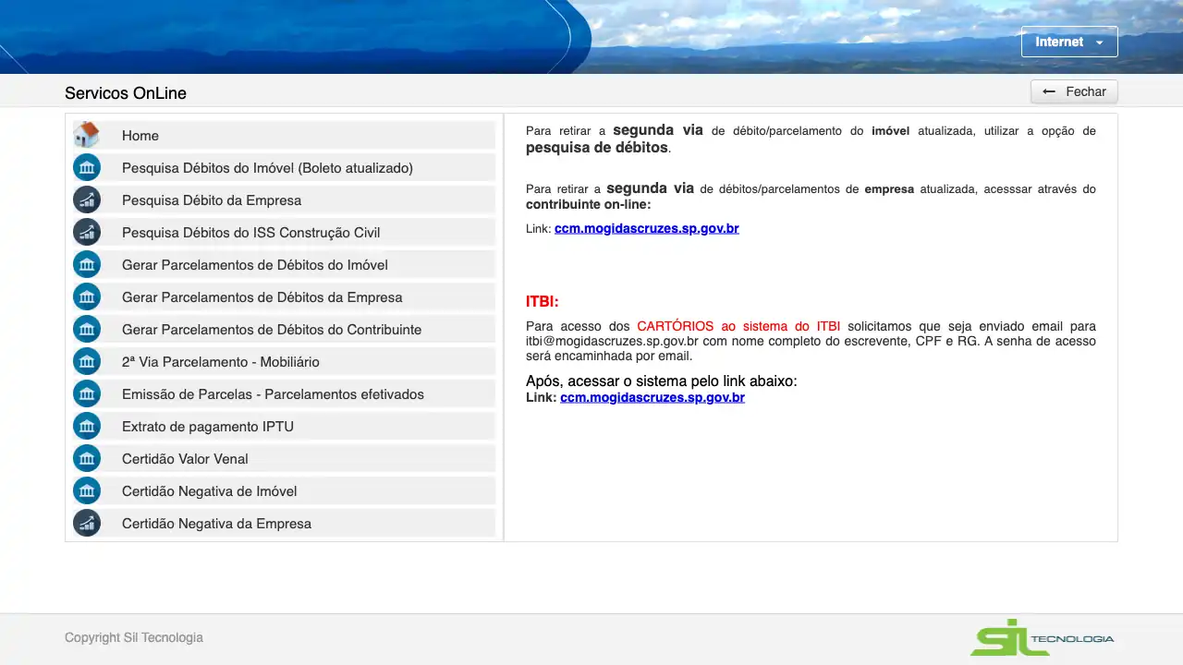Click the bank icon beside Emissão de Parcelas
The width and height of the screenshot is (1183, 665).
coord(87,393)
